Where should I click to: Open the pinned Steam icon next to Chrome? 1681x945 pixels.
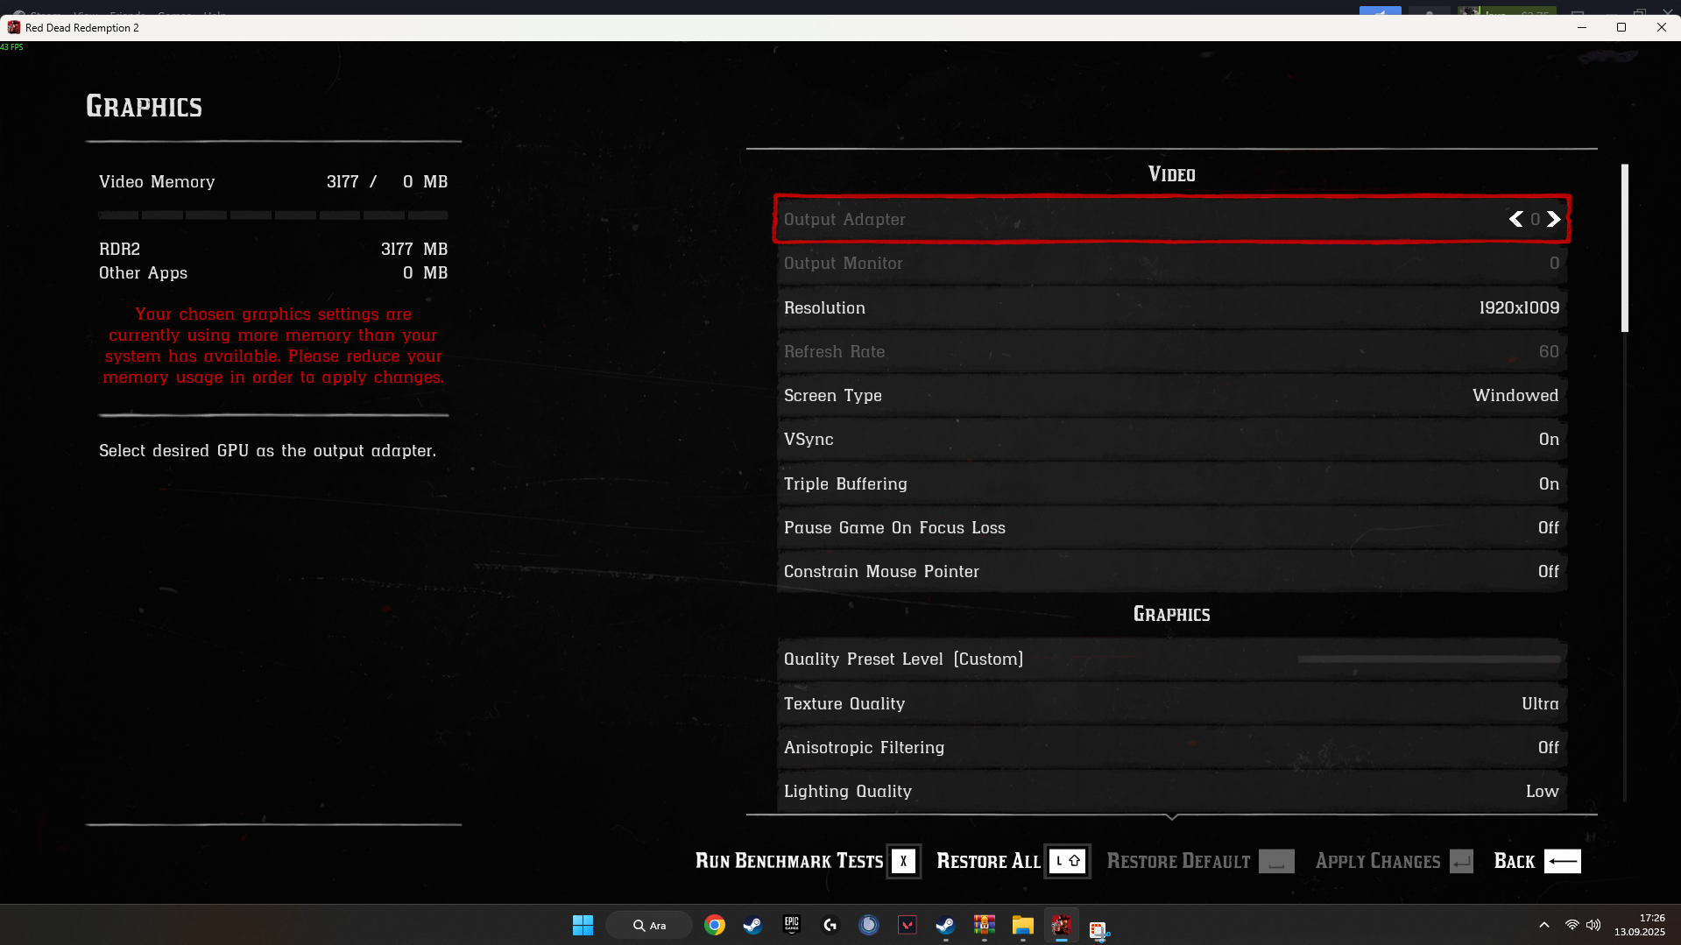(752, 926)
